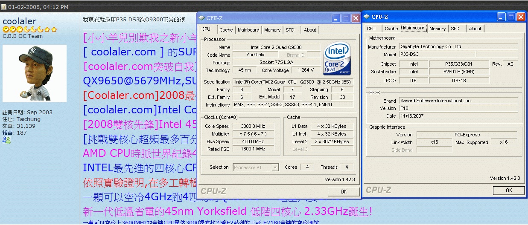
Task: Click the BIOS Date value 11/16/2007
Action: coord(458,116)
